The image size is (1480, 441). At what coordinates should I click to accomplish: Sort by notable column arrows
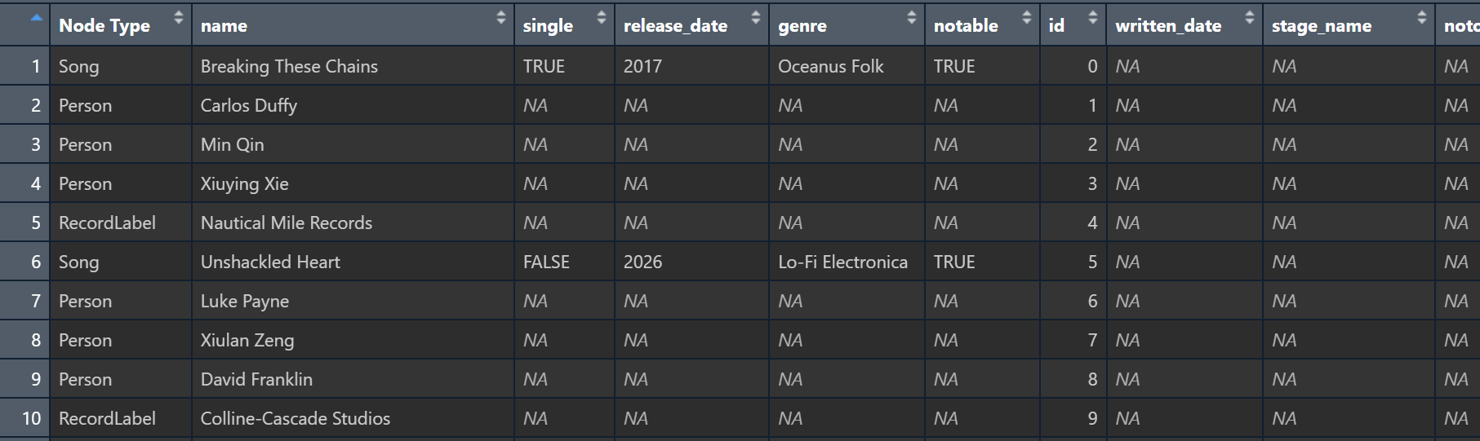1027,17
